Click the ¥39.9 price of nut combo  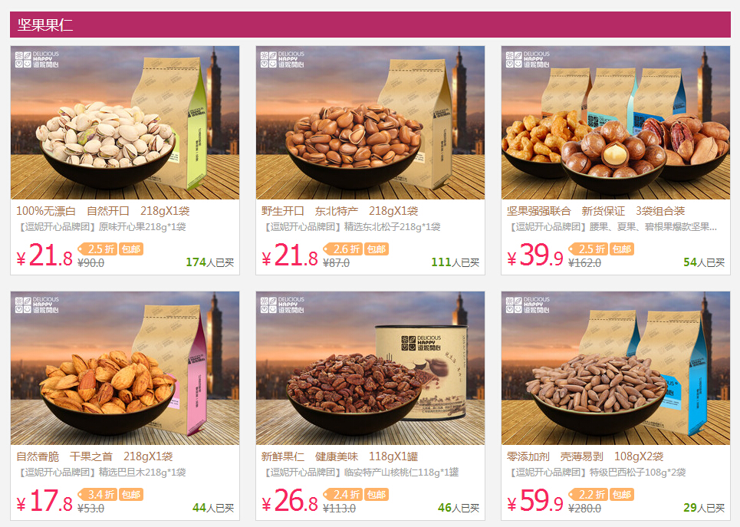535,256
